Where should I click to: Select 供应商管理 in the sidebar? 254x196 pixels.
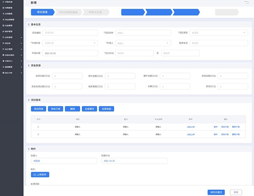9,19
